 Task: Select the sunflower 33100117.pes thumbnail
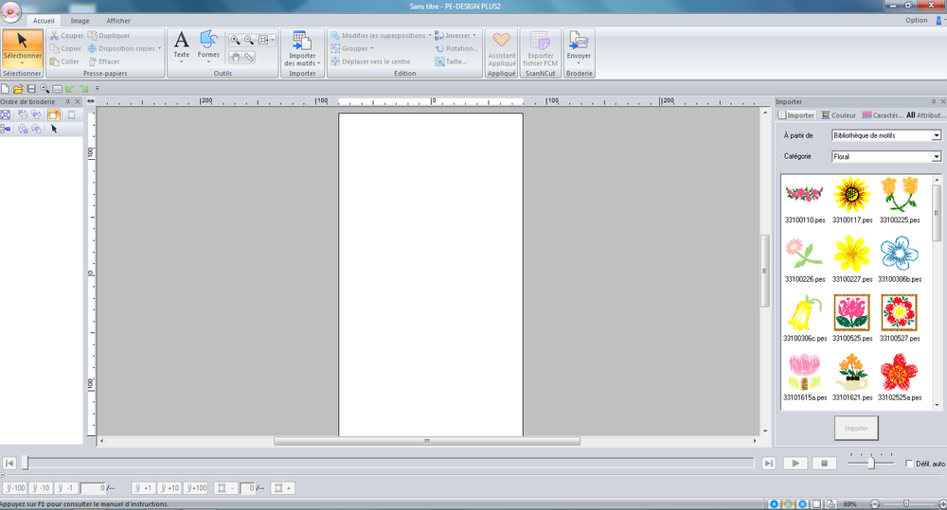click(x=852, y=194)
